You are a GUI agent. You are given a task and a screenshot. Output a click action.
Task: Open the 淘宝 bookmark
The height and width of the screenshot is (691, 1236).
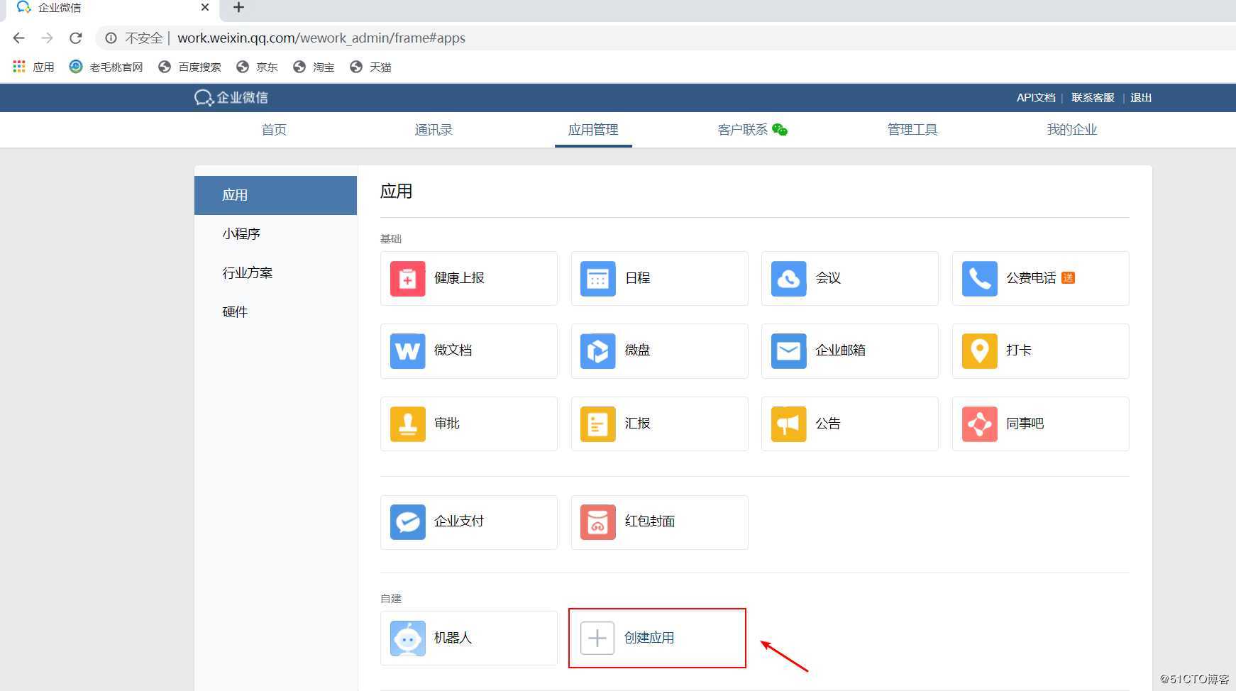tap(314, 67)
